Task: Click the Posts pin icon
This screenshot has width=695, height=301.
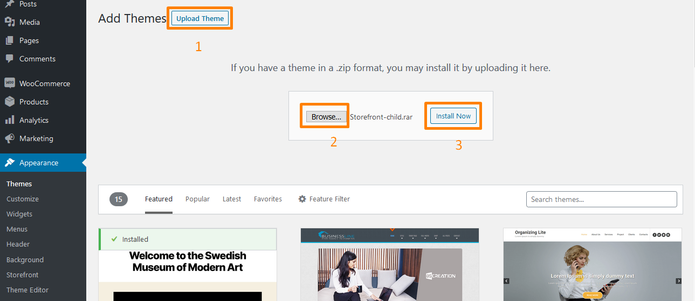Action: 10,4
